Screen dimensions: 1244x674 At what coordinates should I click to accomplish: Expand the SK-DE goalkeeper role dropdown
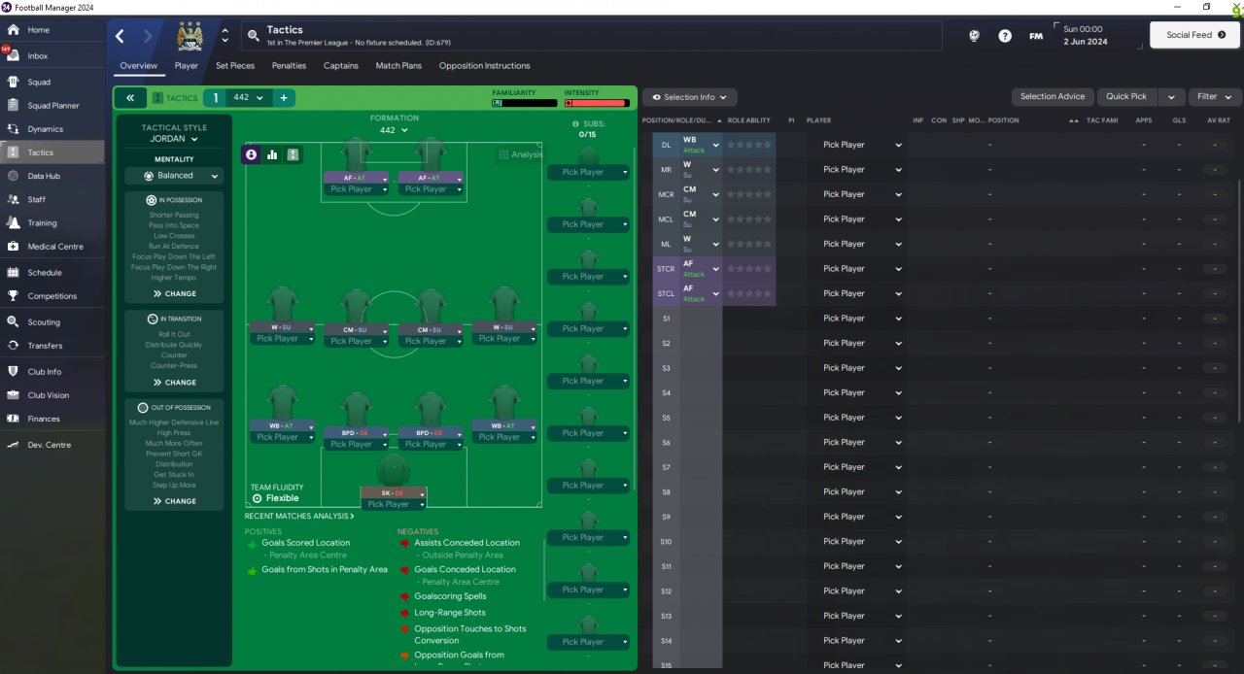pos(423,493)
